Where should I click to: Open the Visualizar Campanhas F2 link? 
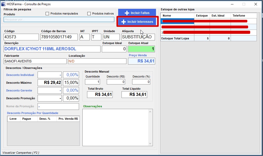[x=21, y=153]
